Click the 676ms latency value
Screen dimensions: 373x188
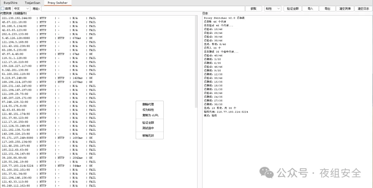77,38
